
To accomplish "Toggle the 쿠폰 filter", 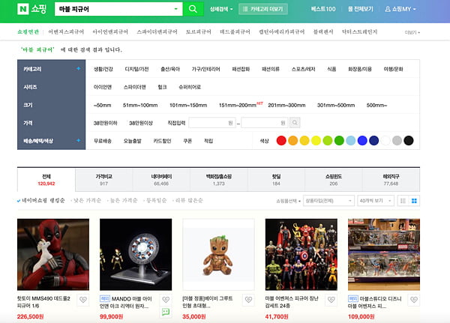I will tap(187, 141).
